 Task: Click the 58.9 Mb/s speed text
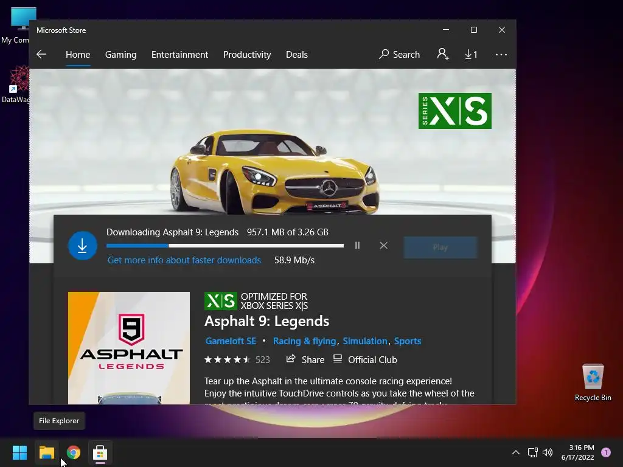[294, 260]
